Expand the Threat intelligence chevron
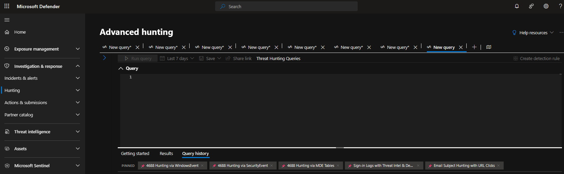Viewport: 564px width, 174px height. click(x=78, y=132)
